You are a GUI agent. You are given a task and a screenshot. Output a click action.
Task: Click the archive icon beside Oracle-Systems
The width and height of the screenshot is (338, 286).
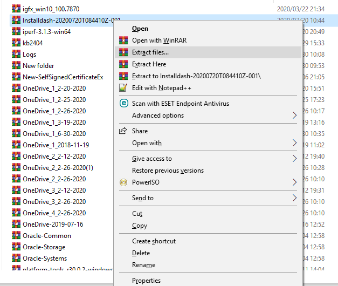point(16,258)
